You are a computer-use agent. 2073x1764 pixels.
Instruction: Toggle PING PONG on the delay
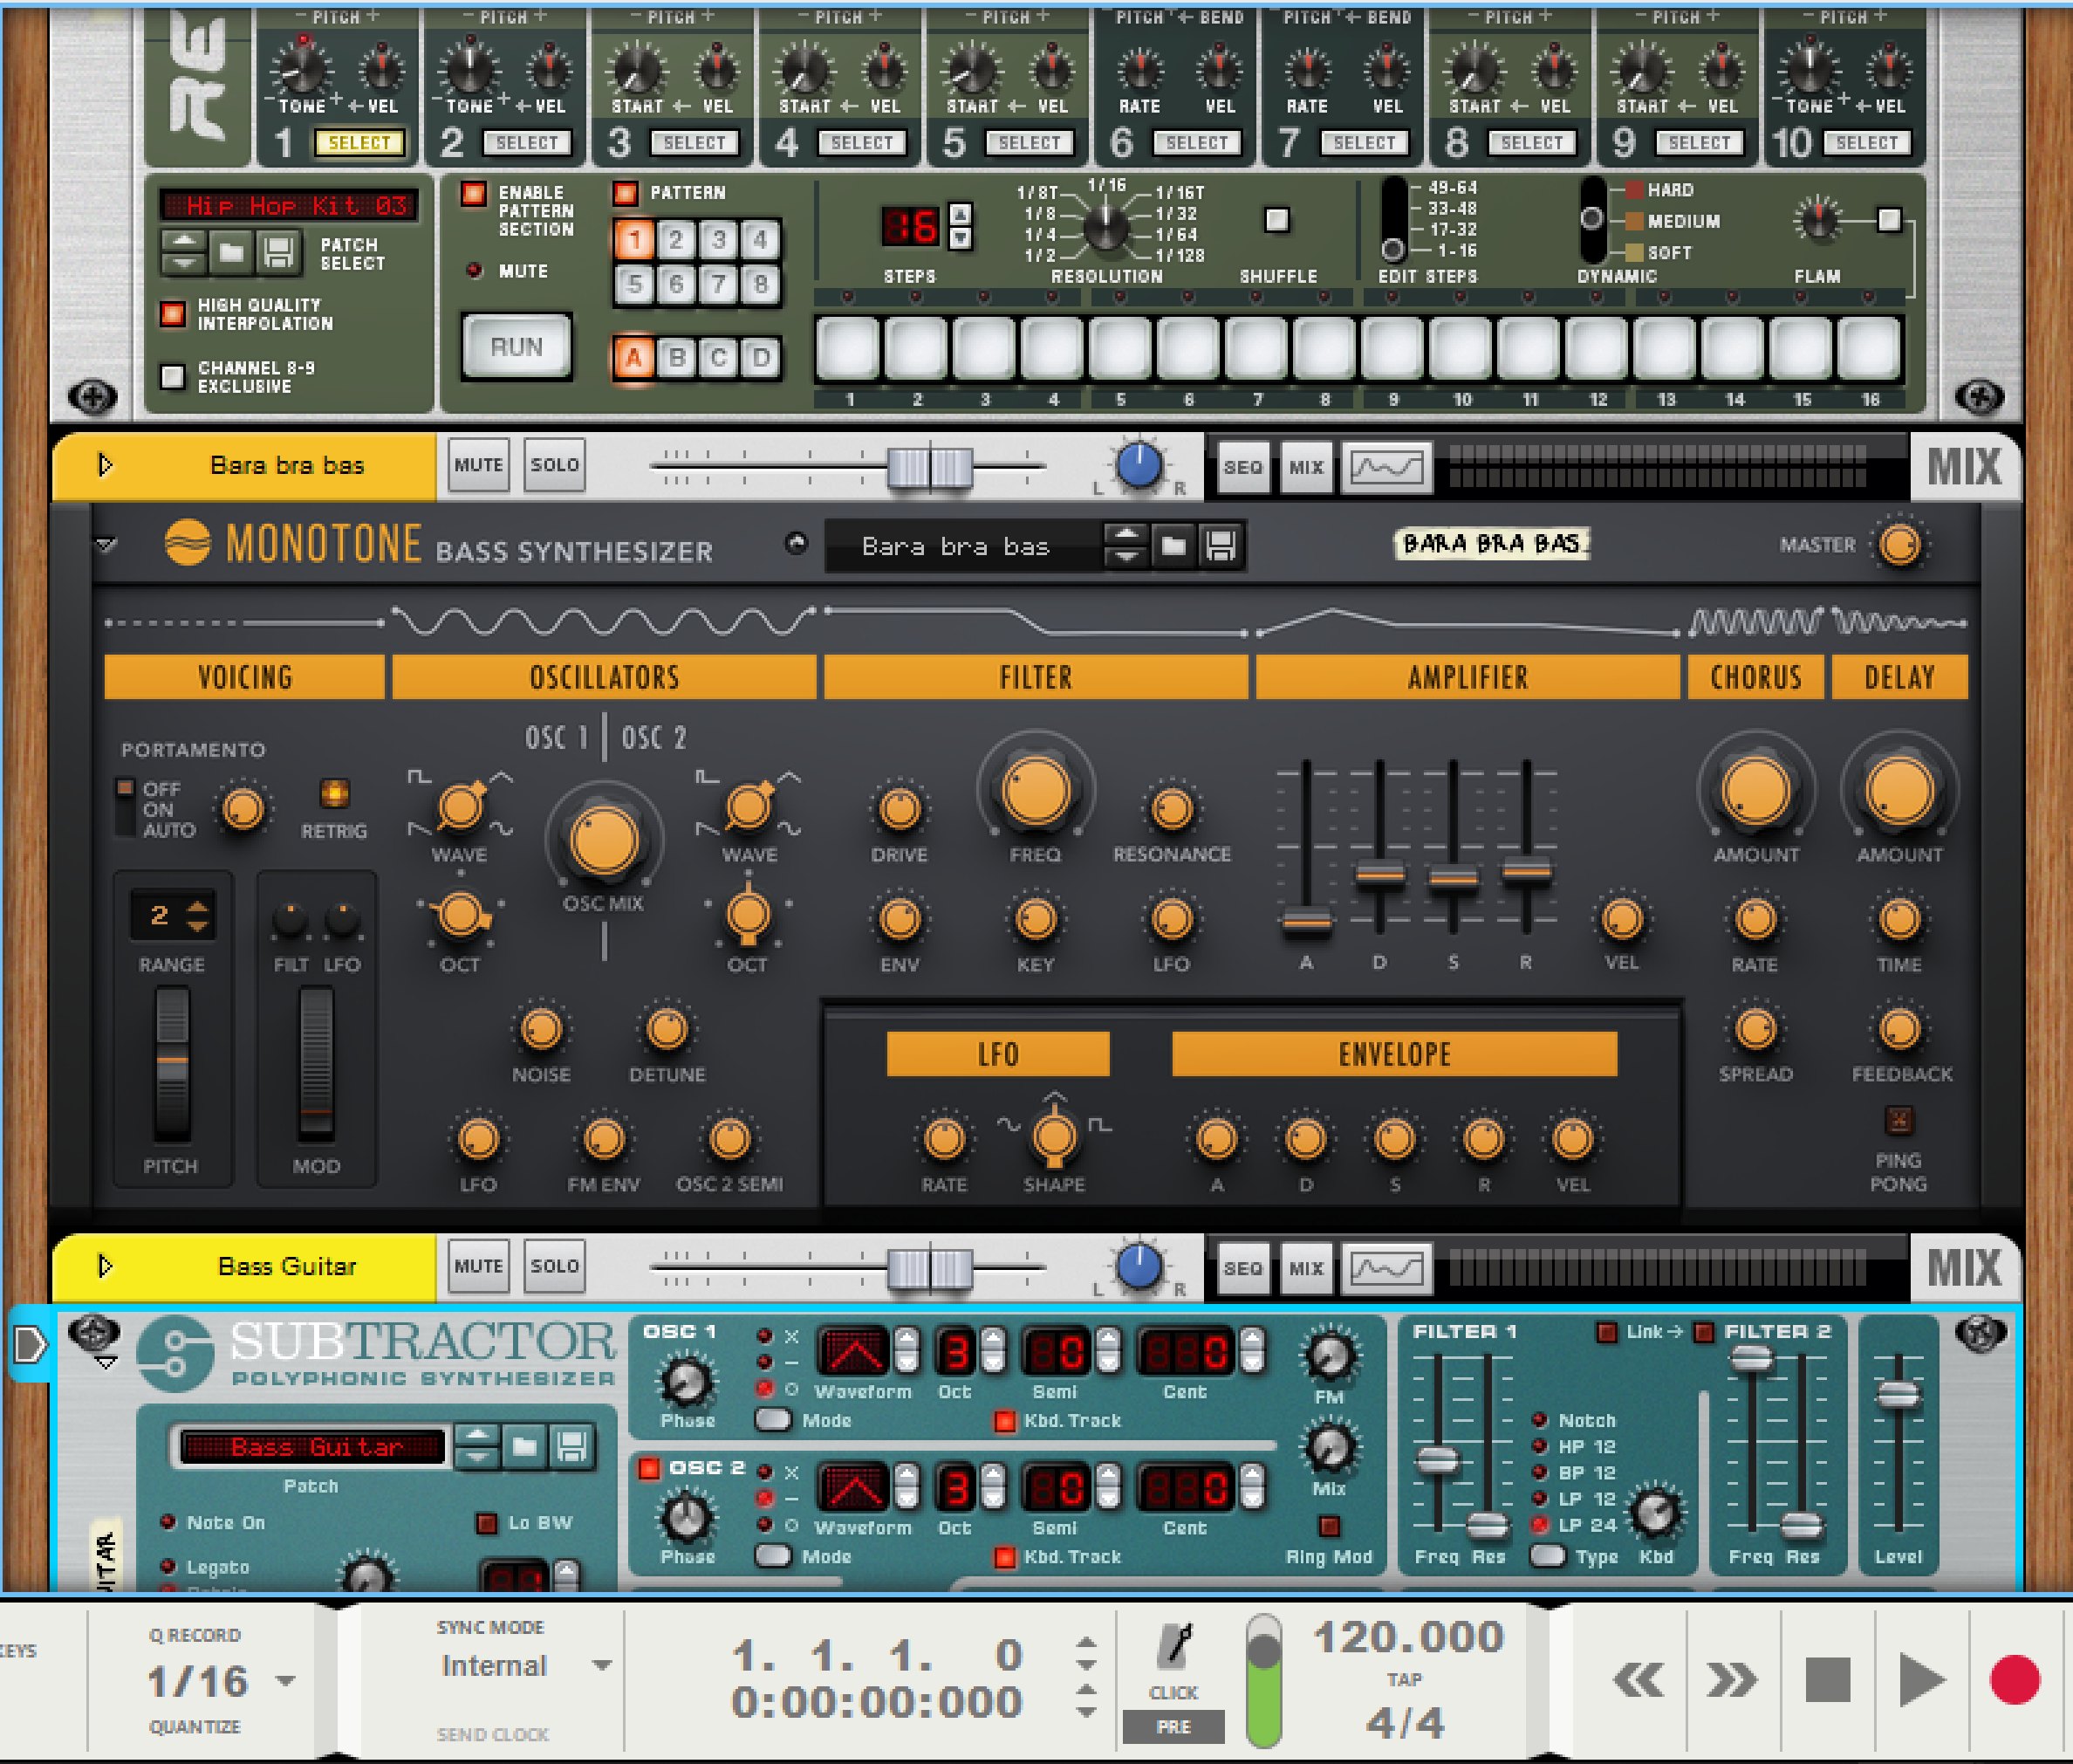(1899, 1120)
